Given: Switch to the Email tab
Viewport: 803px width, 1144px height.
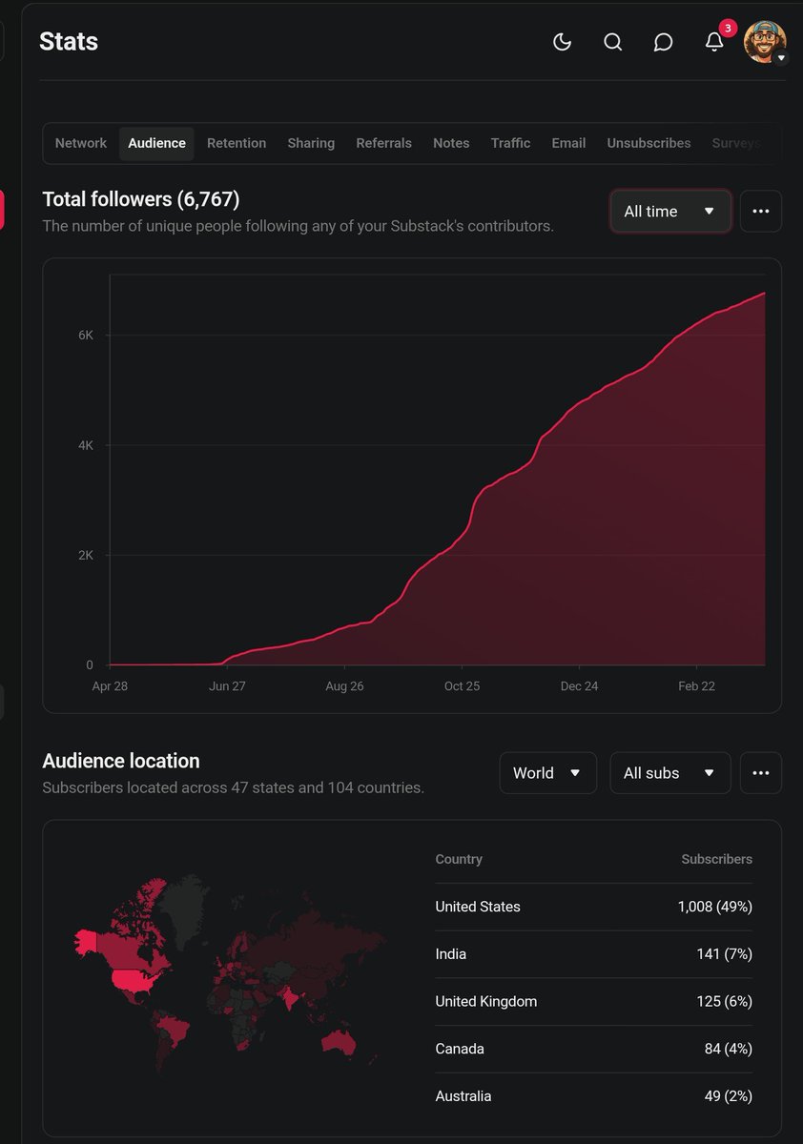Looking at the screenshot, I should (x=568, y=143).
